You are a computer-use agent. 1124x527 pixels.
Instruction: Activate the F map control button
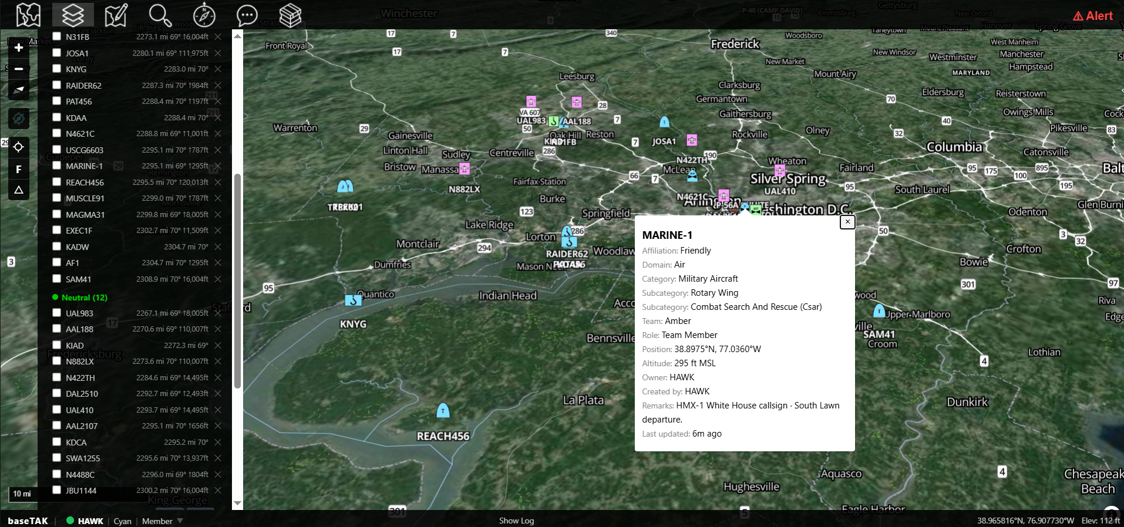[x=19, y=170]
